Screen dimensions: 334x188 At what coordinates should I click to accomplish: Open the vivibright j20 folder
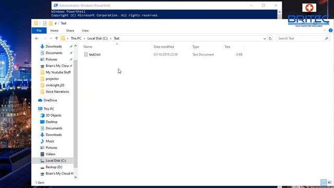coord(55,85)
